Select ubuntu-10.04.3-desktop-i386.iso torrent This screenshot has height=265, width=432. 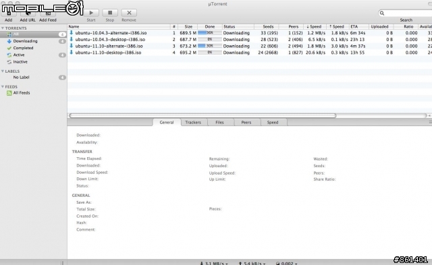[x=110, y=39]
